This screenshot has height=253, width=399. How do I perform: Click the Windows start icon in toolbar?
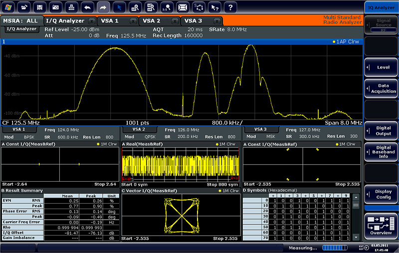9,7
